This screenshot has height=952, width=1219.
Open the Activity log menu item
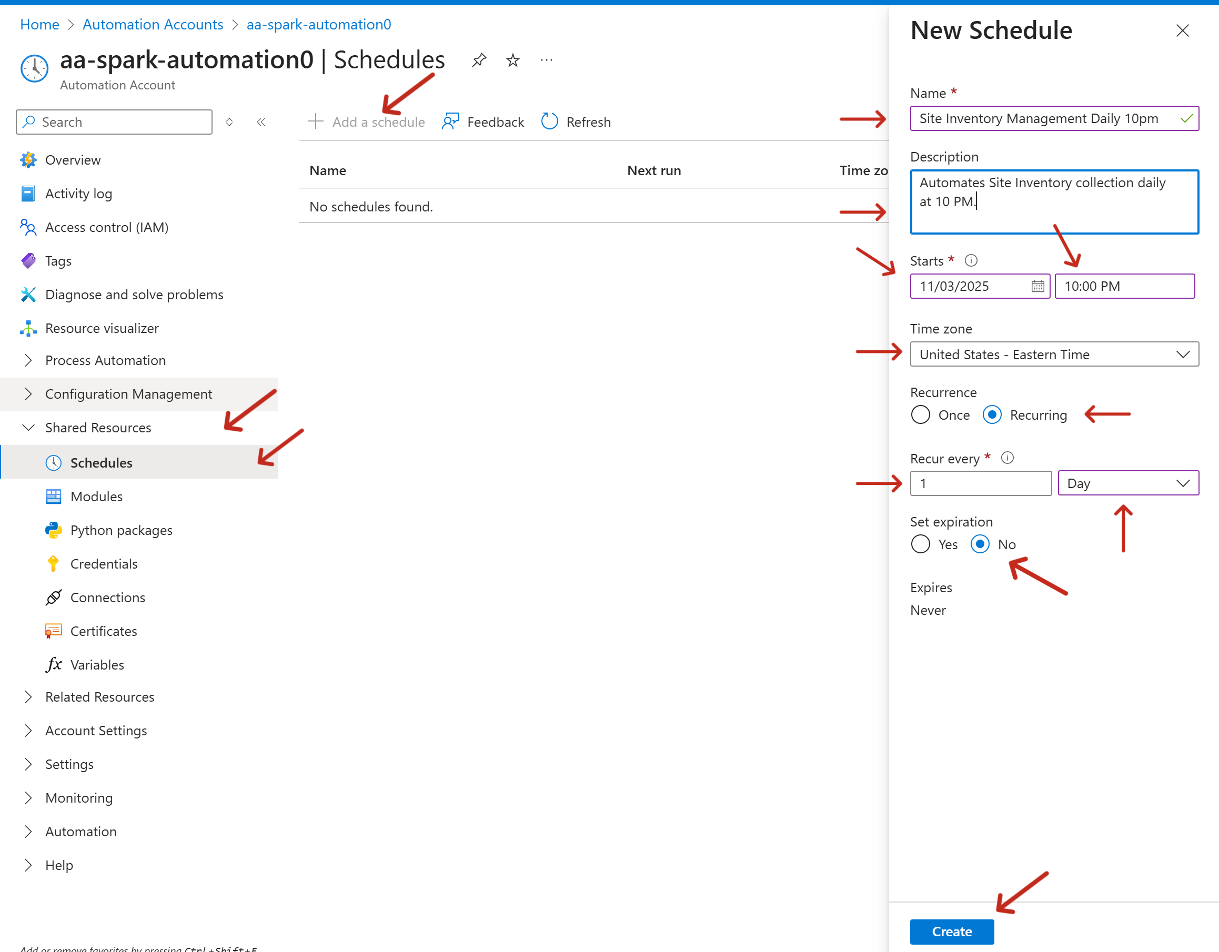78,194
